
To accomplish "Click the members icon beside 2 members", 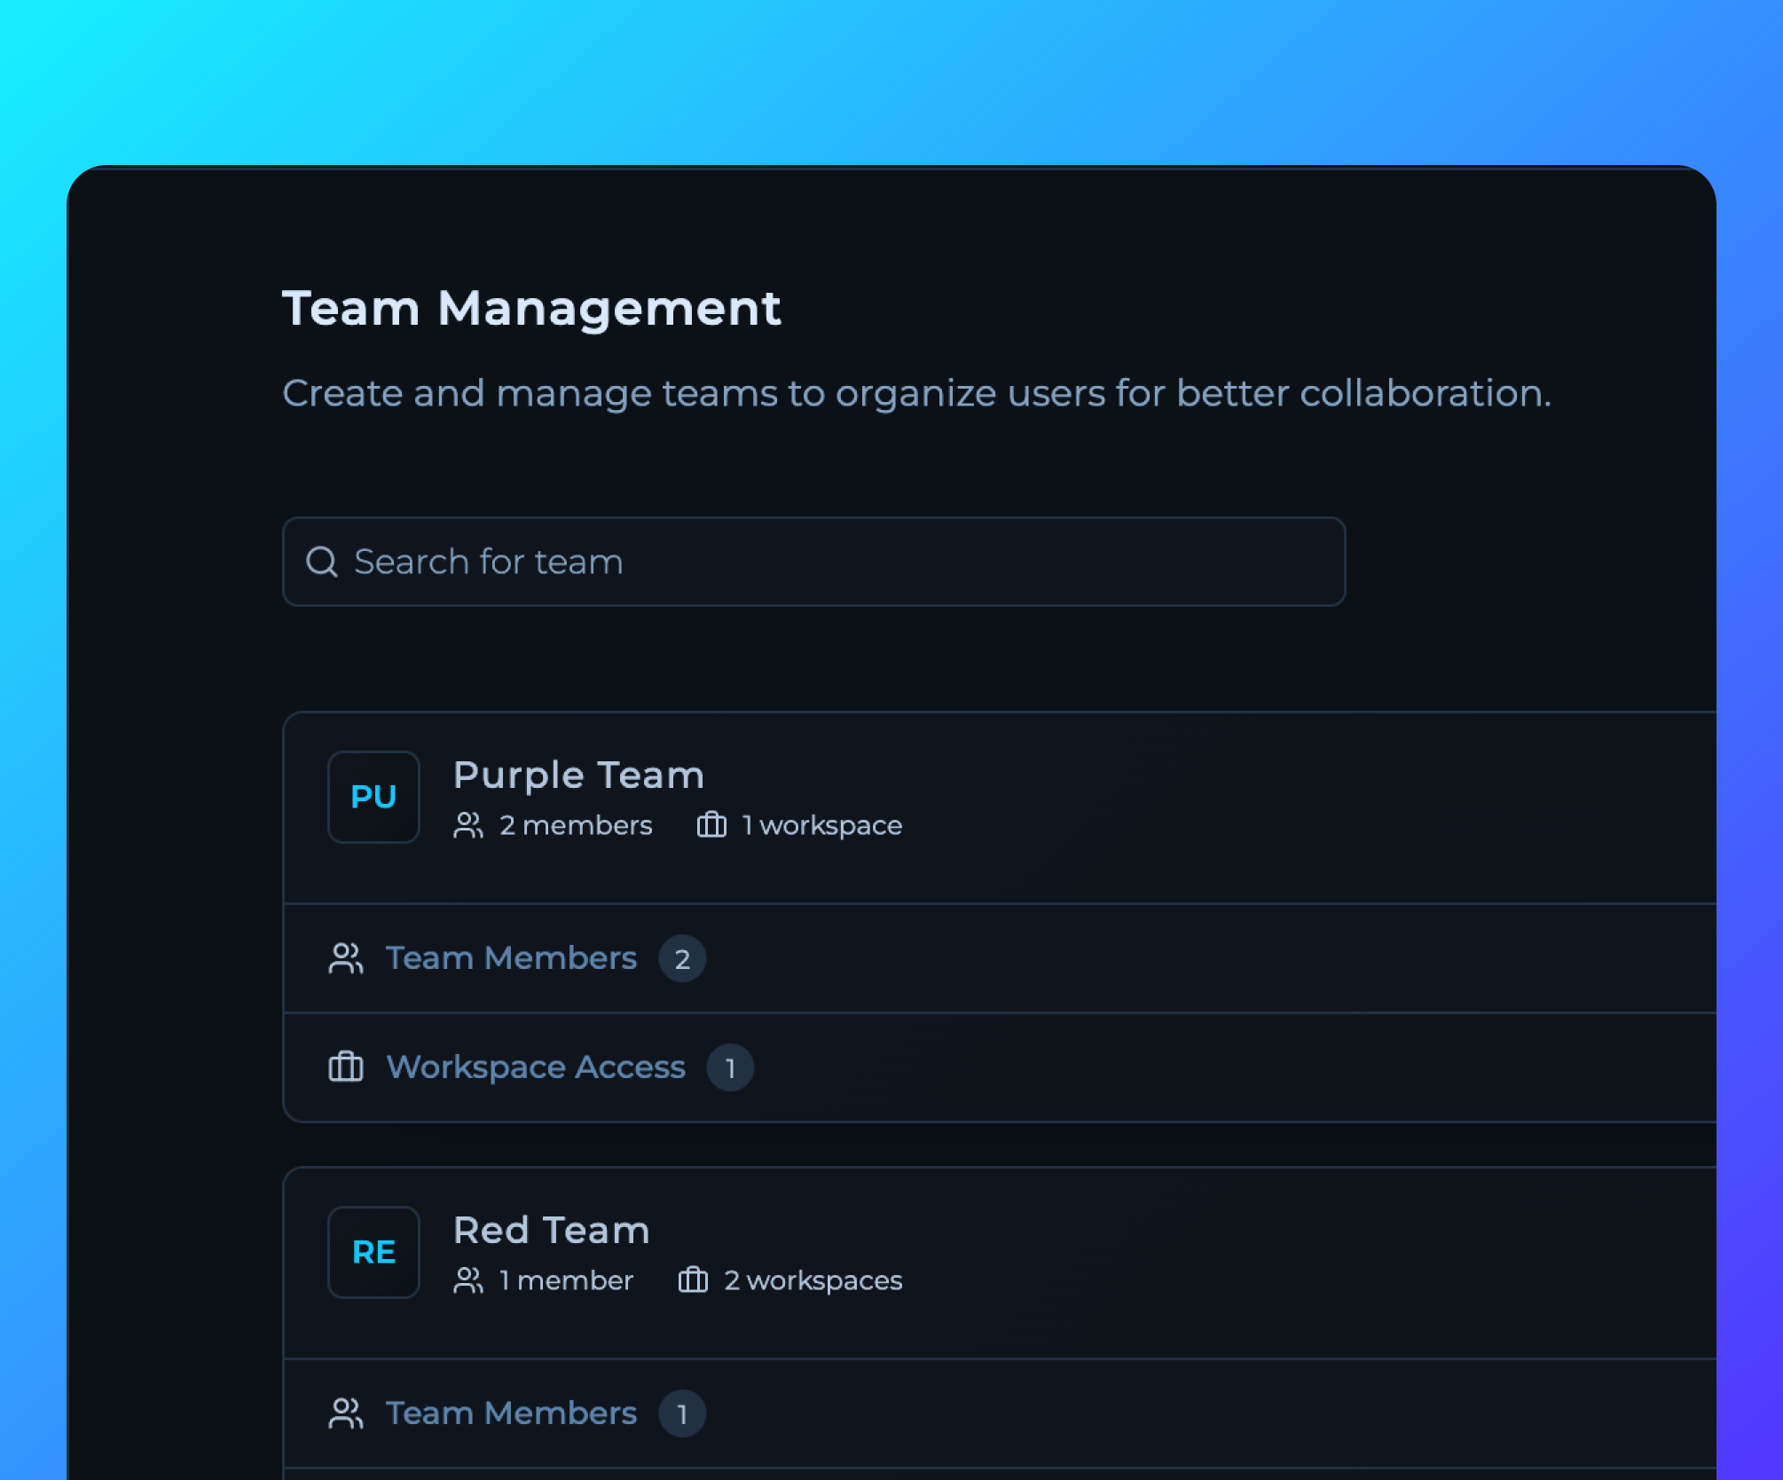I will (x=468, y=825).
